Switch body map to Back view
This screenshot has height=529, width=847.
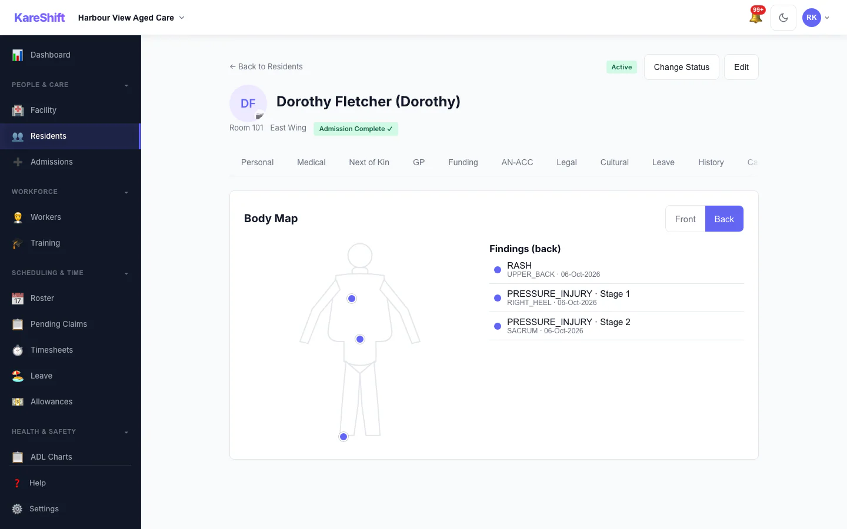pyautogui.click(x=724, y=219)
